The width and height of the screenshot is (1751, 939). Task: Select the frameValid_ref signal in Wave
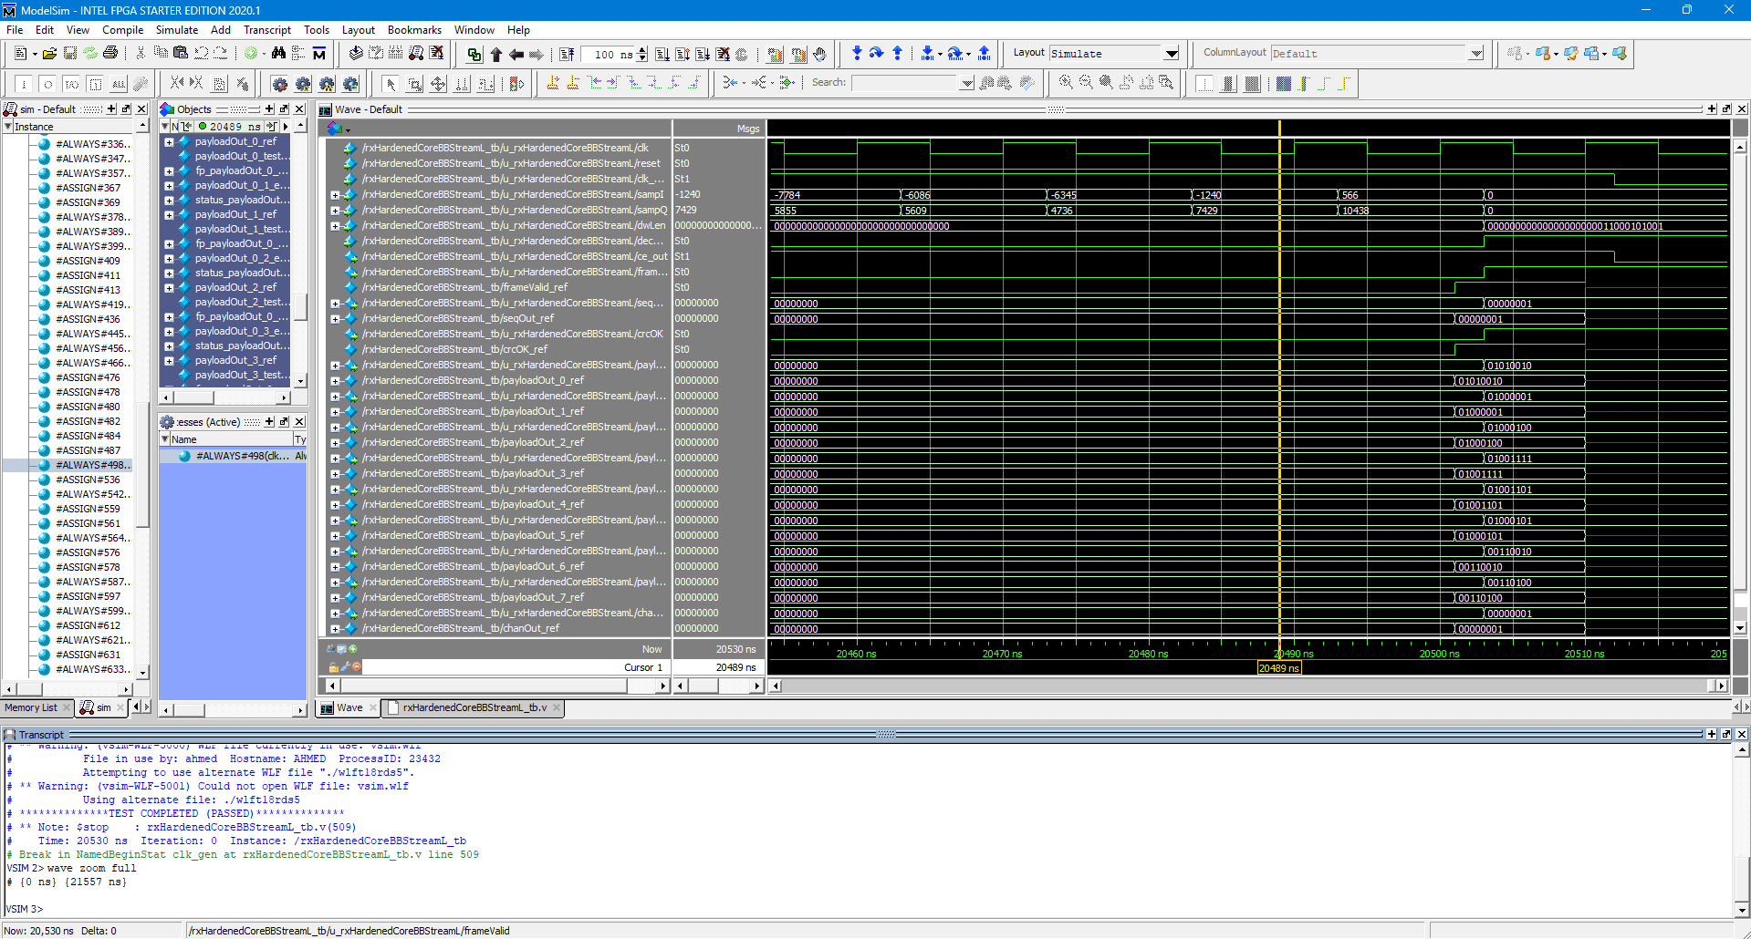pyautogui.click(x=464, y=288)
